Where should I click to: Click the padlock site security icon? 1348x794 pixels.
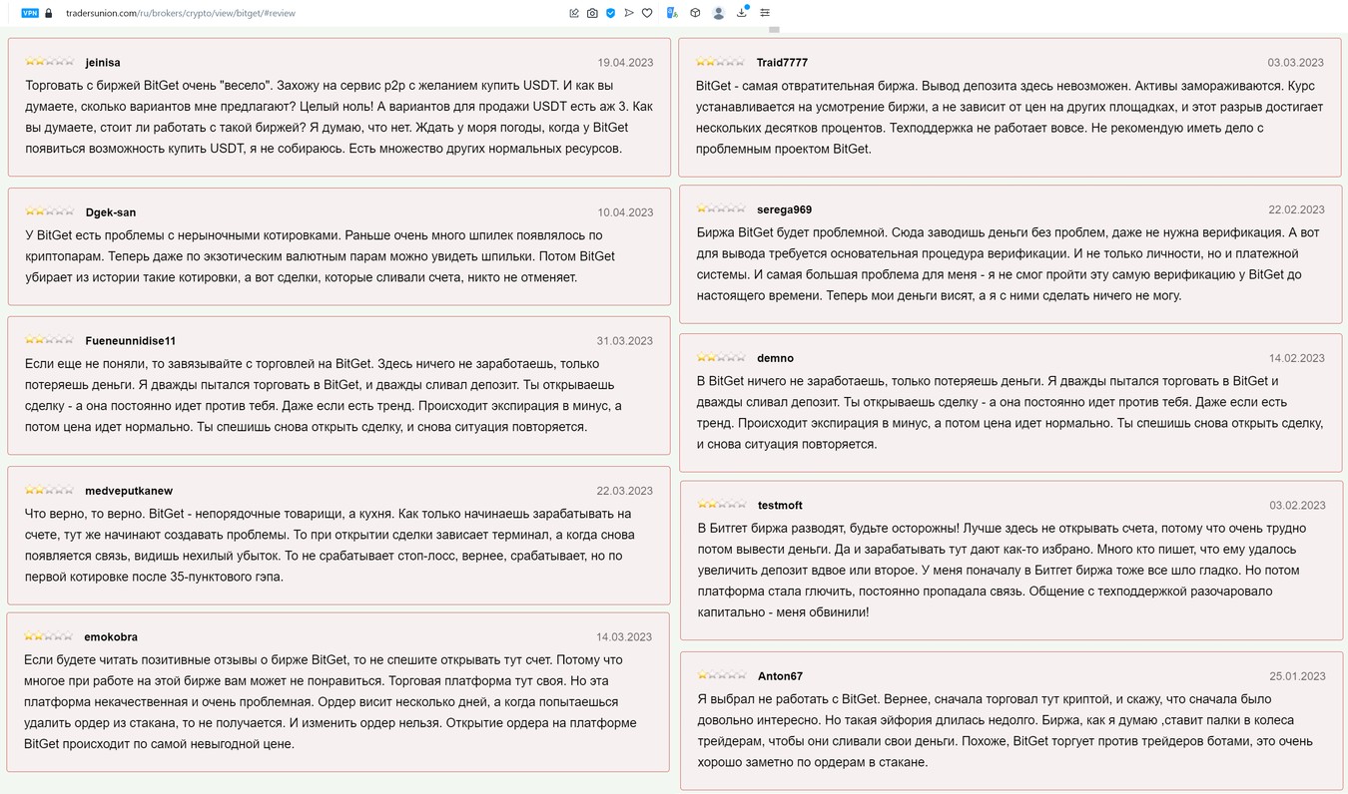(x=48, y=13)
